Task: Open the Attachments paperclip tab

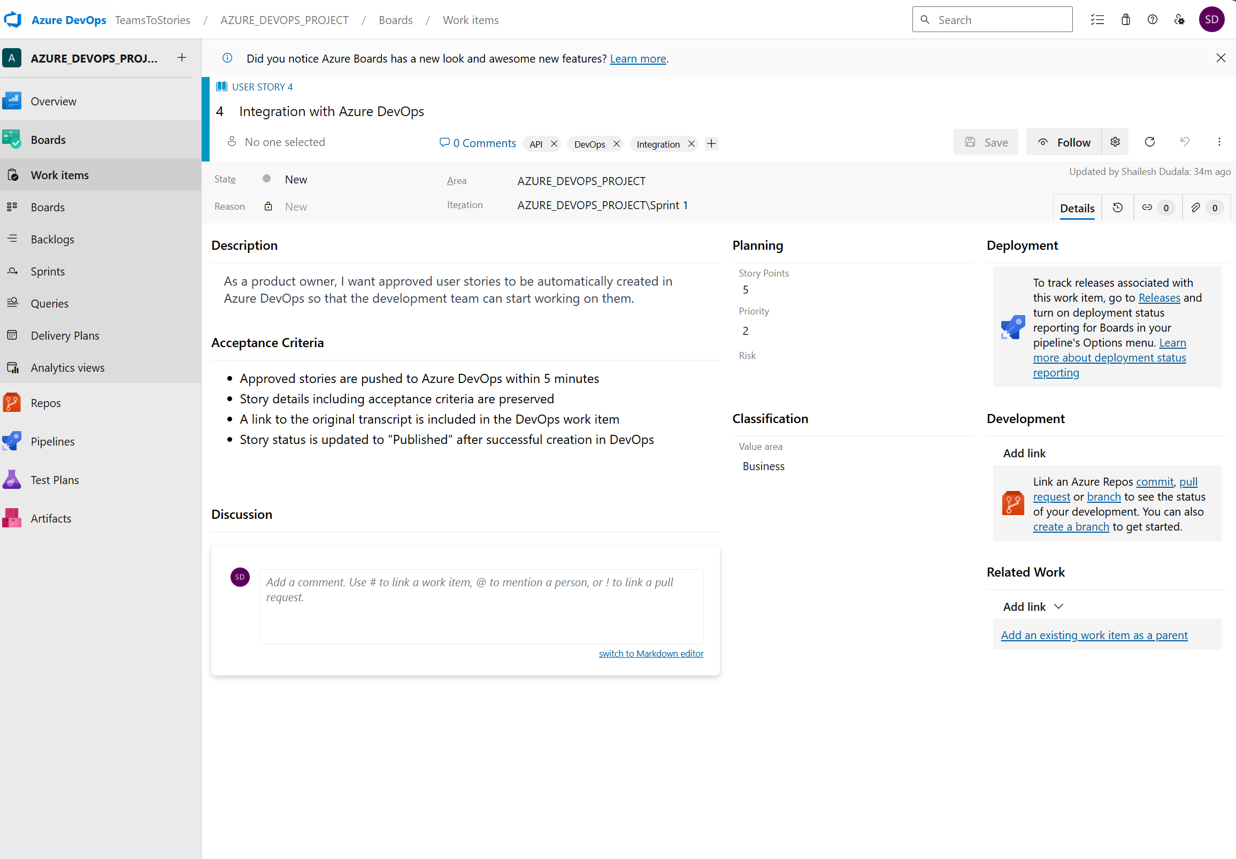Action: (x=1195, y=208)
